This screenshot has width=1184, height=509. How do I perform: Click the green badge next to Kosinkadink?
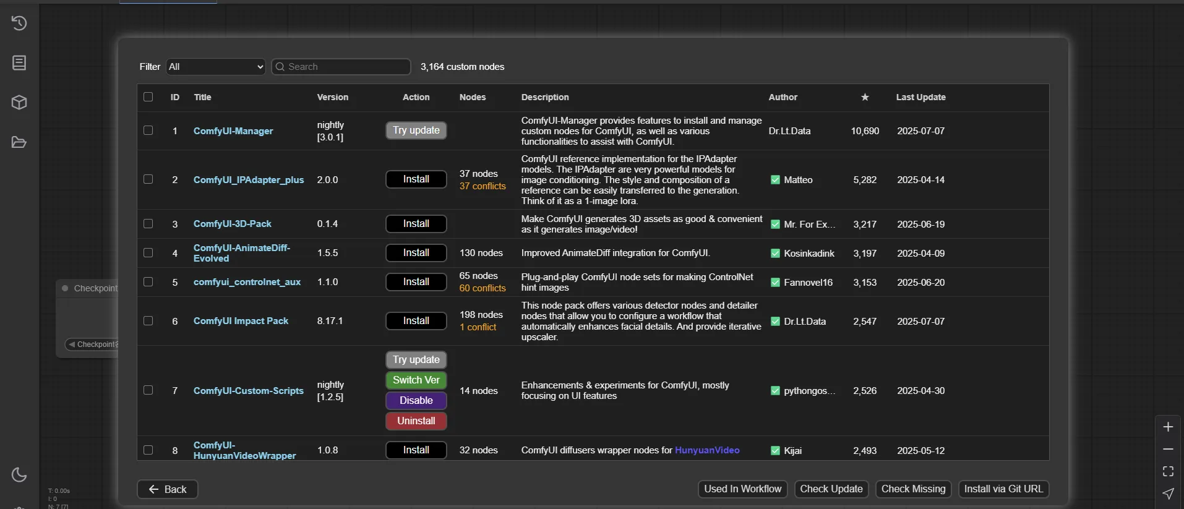[775, 254]
